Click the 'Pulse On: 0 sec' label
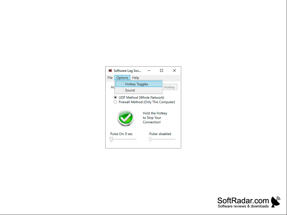Viewport: 287px width, 215px height. tap(122, 134)
